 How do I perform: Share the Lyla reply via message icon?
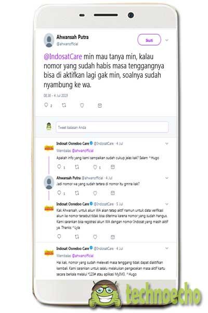(x=113, y=237)
